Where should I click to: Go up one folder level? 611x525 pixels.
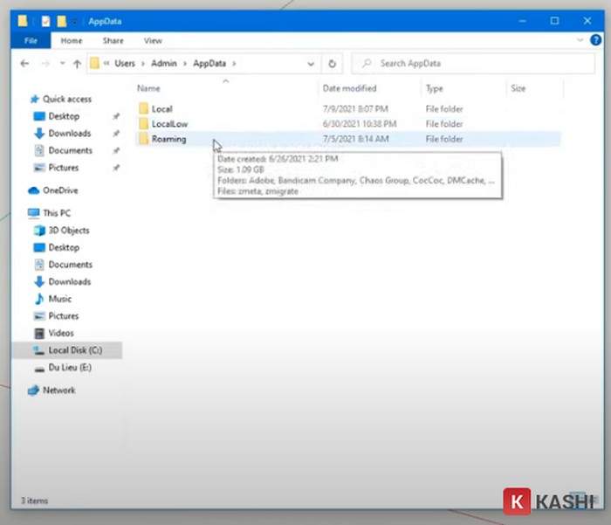[x=77, y=64]
